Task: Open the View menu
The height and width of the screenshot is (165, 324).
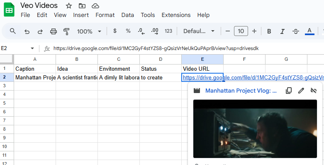Action: [x=60, y=15]
